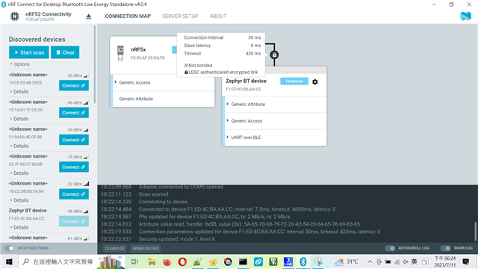This screenshot has height=269, width=478.
Task: Toggle the Autoscroll Log switch
Action: pos(390,248)
